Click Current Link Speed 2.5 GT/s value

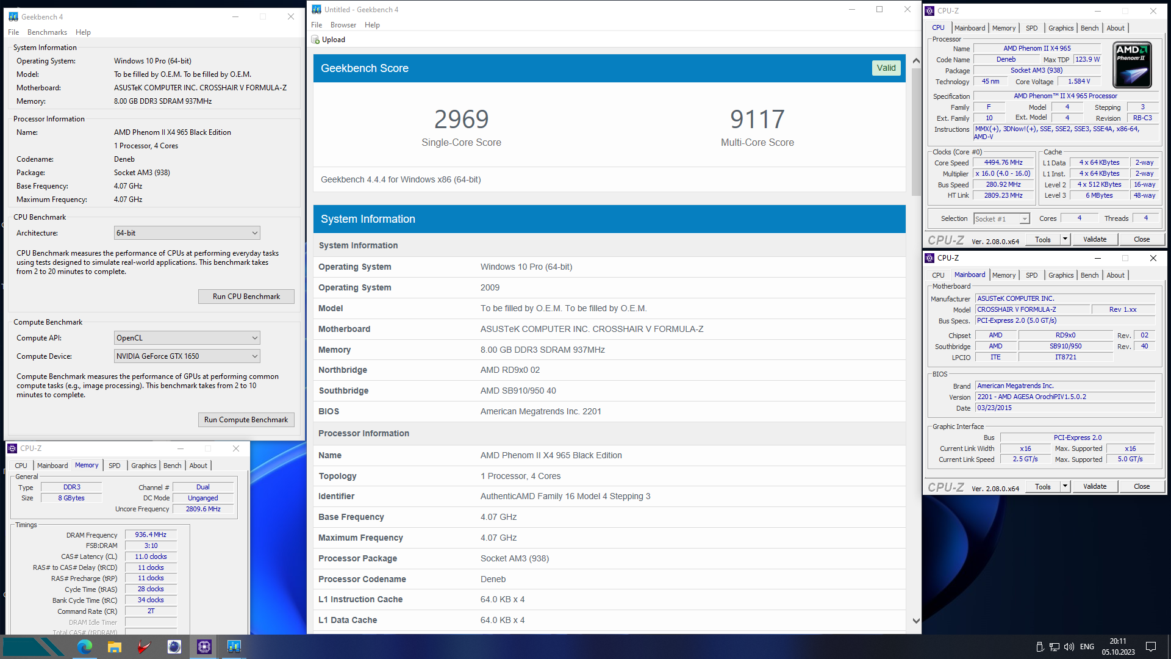(1025, 459)
